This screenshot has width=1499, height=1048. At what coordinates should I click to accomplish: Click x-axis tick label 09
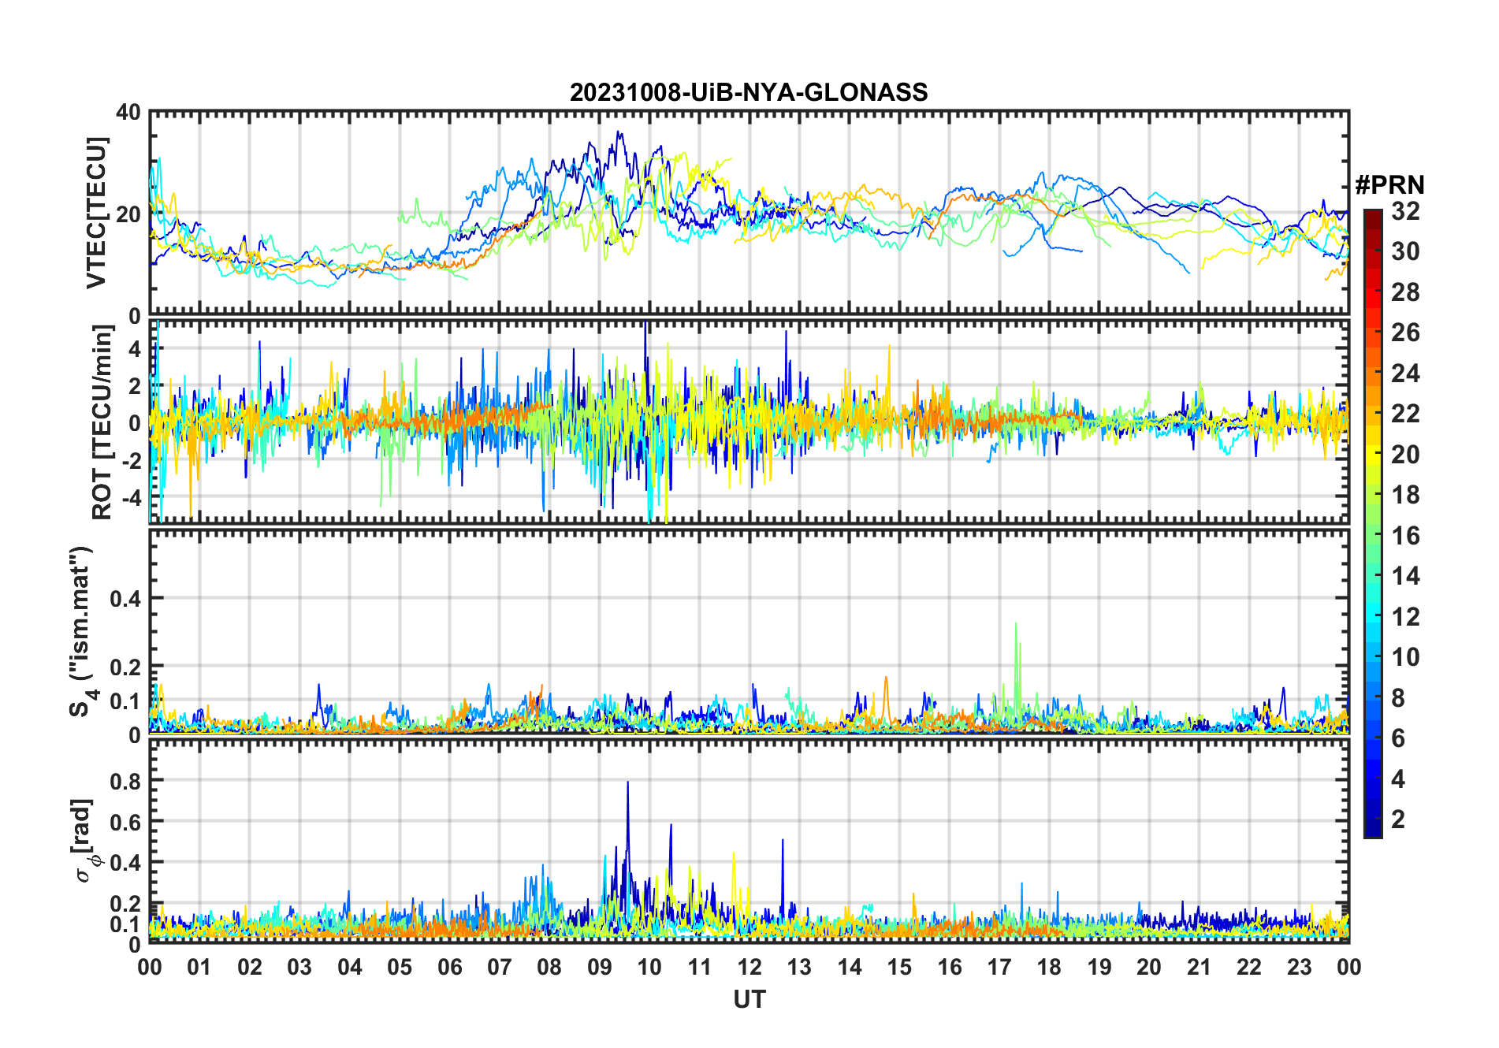coord(600,967)
